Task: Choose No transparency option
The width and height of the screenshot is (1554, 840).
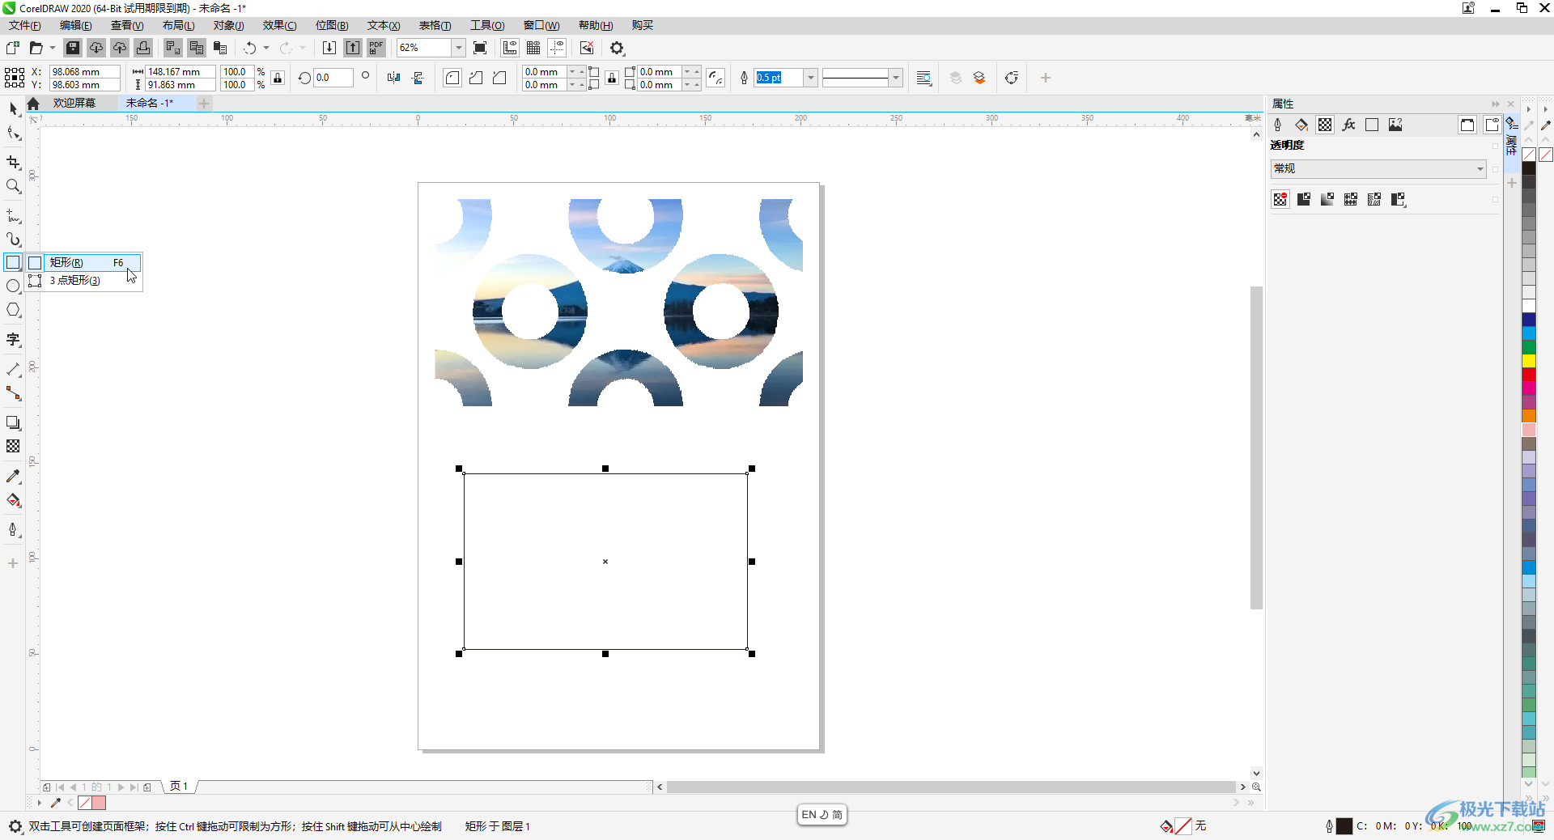Action: pos(1280,199)
